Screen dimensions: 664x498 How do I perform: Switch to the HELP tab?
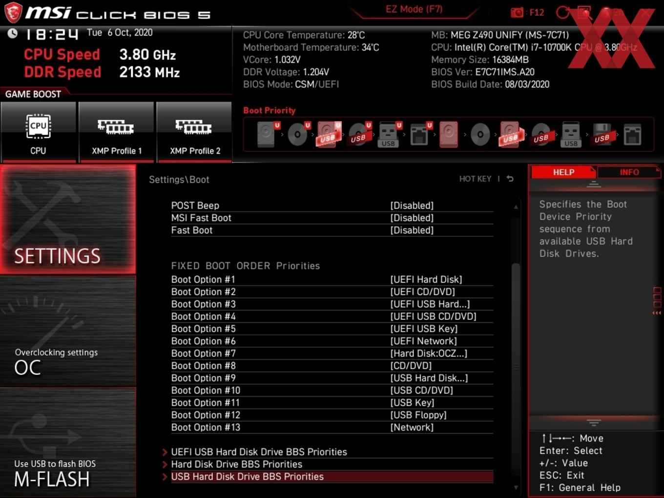[563, 172]
